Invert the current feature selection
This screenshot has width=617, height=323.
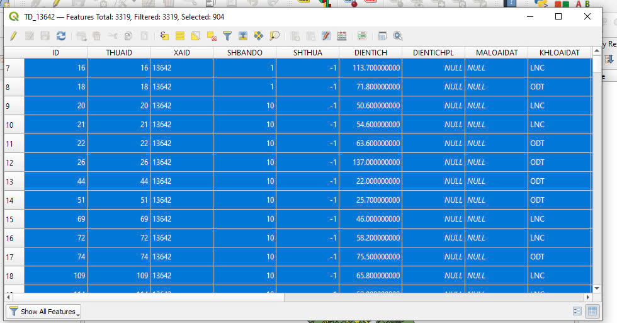(x=196, y=37)
